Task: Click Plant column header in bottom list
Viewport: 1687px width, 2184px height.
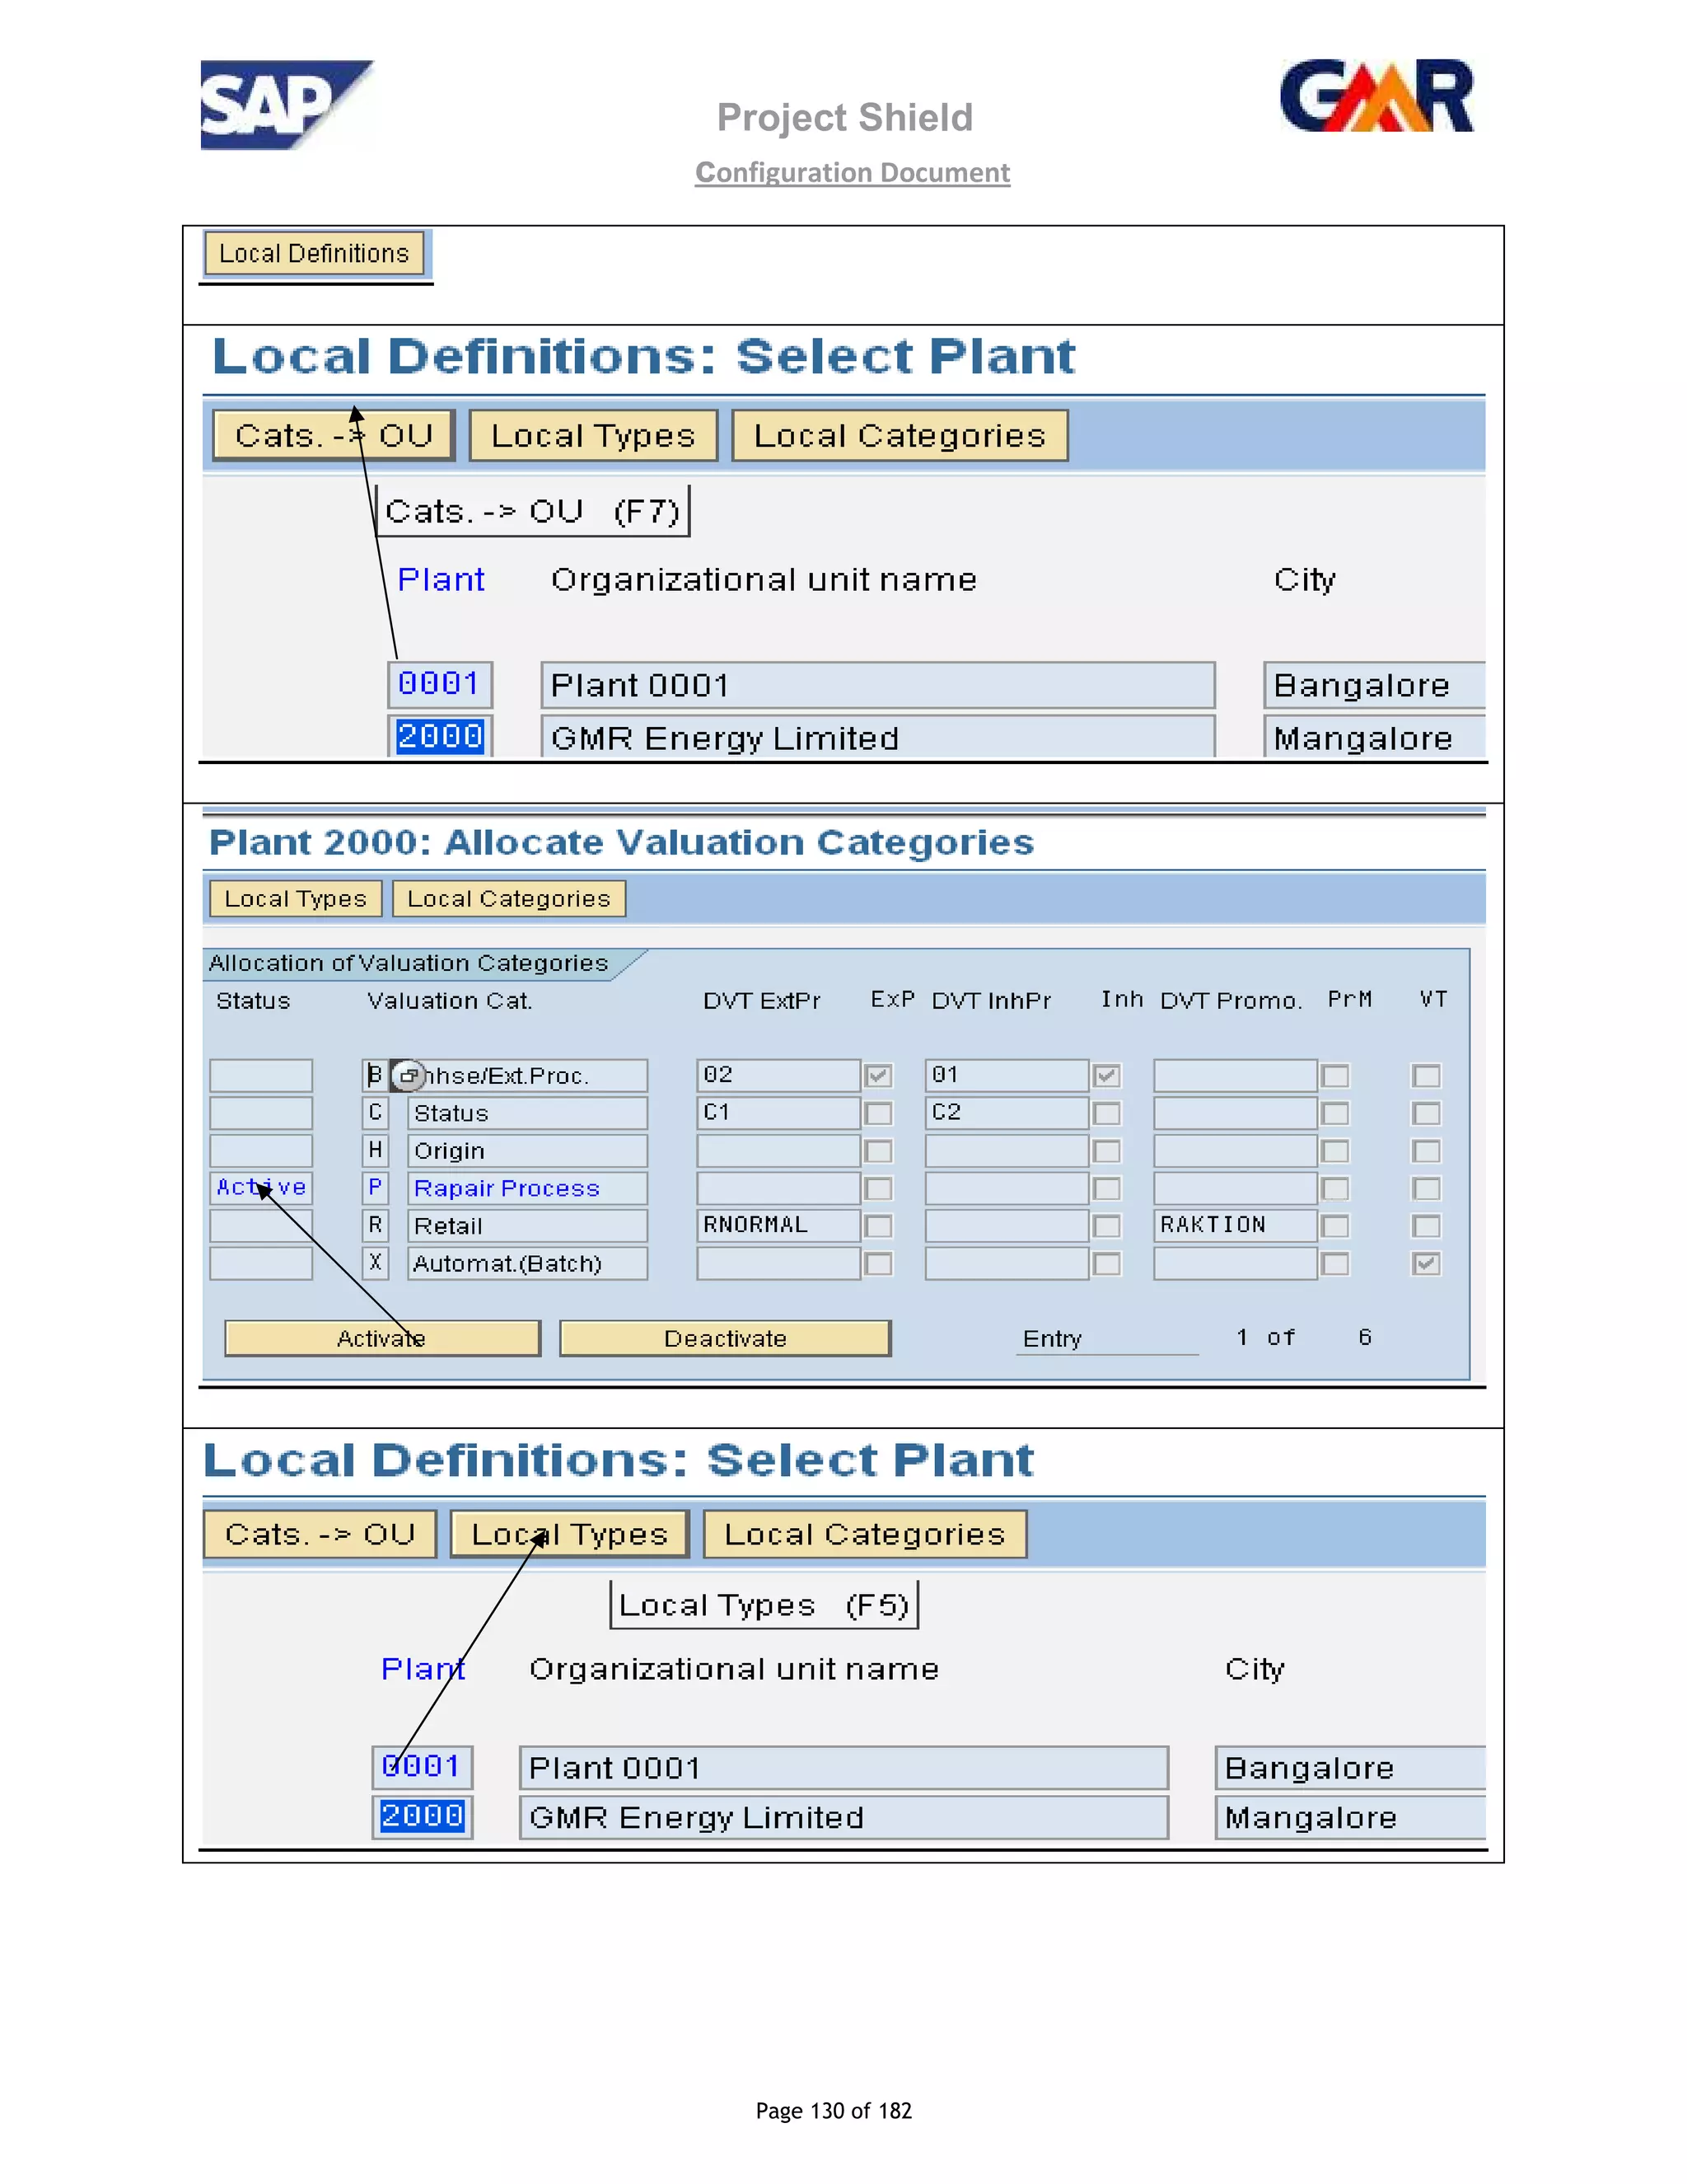Action: (x=423, y=1669)
